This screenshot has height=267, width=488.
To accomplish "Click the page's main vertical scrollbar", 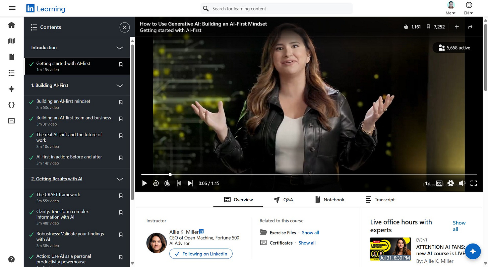I will pyautogui.click(x=485, y=57).
